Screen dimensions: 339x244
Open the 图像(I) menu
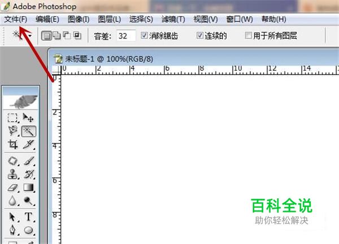point(79,19)
